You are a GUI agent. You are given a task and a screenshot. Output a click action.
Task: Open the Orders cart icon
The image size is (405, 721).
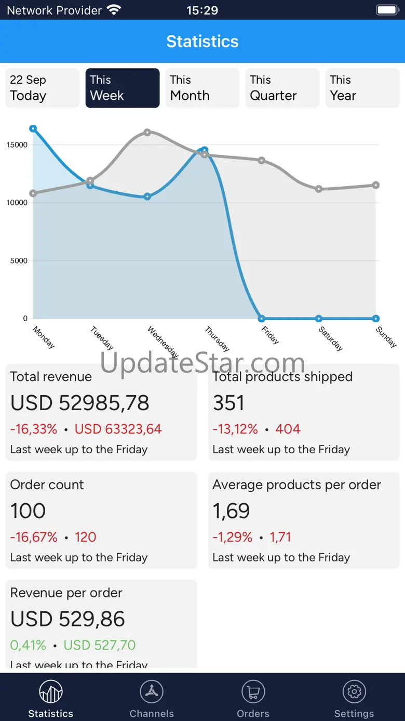click(x=253, y=692)
